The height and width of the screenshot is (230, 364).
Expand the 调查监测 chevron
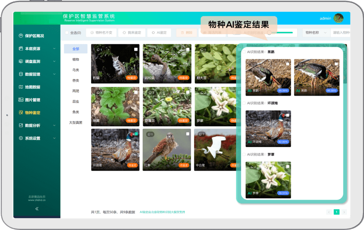(x=54, y=61)
